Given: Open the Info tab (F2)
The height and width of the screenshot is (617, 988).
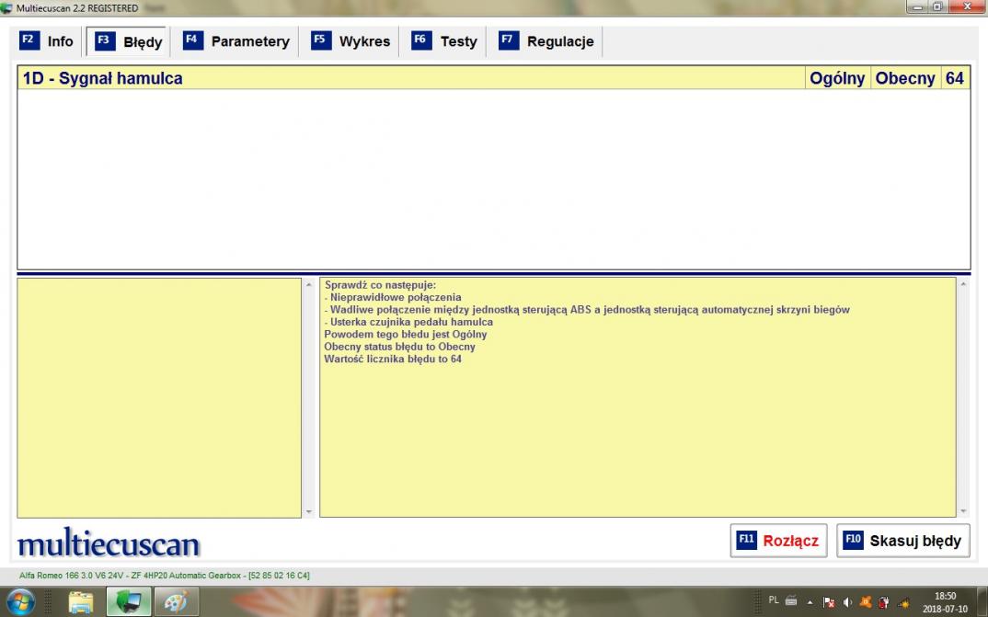Looking at the screenshot, I should click(x=46, y=41).
